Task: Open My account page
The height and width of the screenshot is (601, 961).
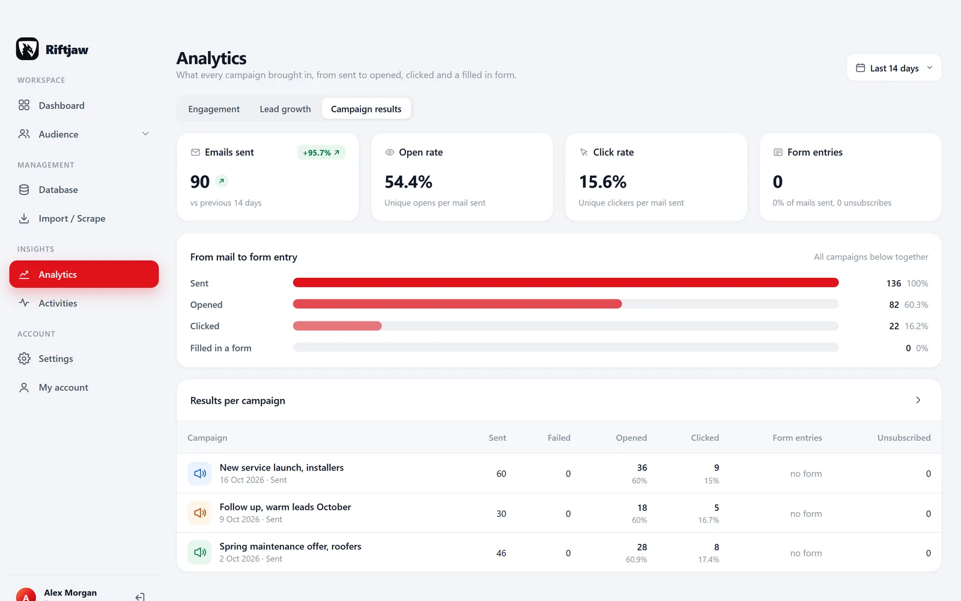Action: click(84, 388)
